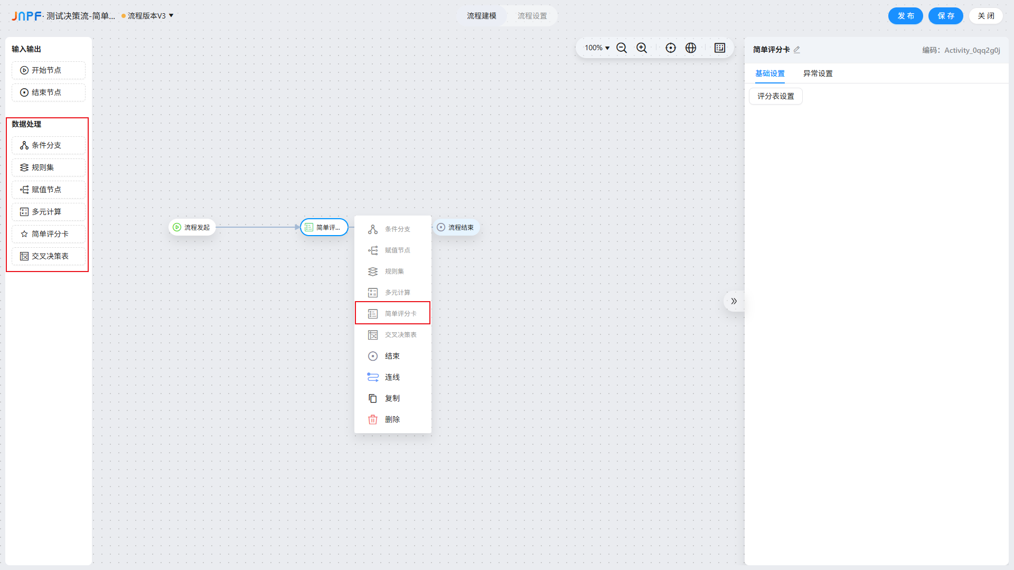Switch to the 异常设置 tab

click(x=818, y=73)
